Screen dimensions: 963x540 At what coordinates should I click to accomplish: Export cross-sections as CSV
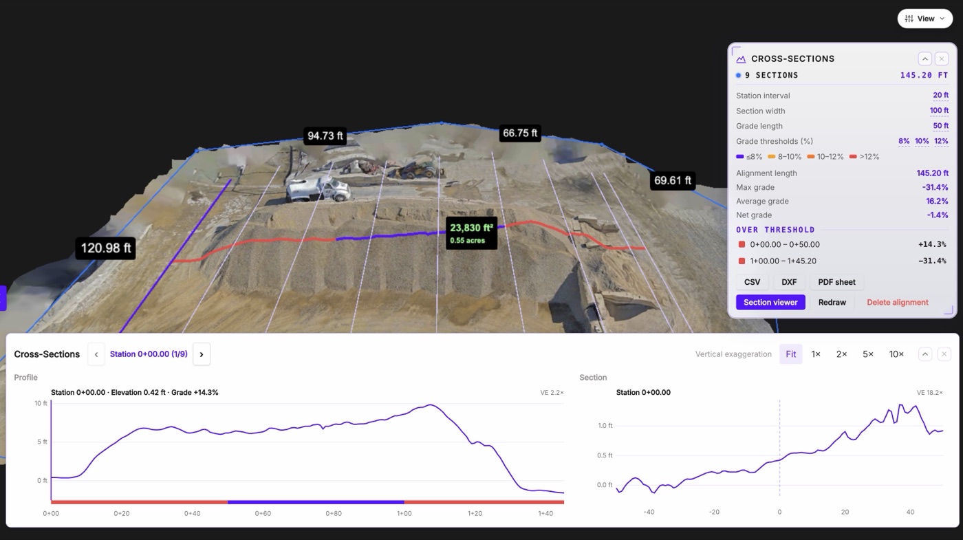click(x=752, y=282)
